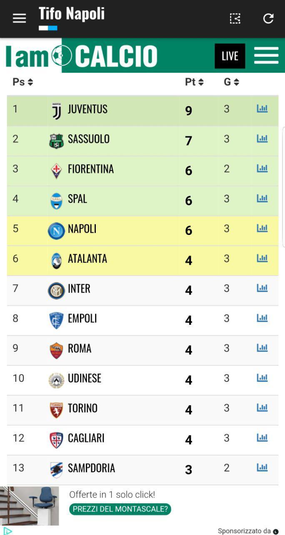The image size is (285, 535).
Task: Sort table by Ps column arrows
Action: (x=30, y=82)
